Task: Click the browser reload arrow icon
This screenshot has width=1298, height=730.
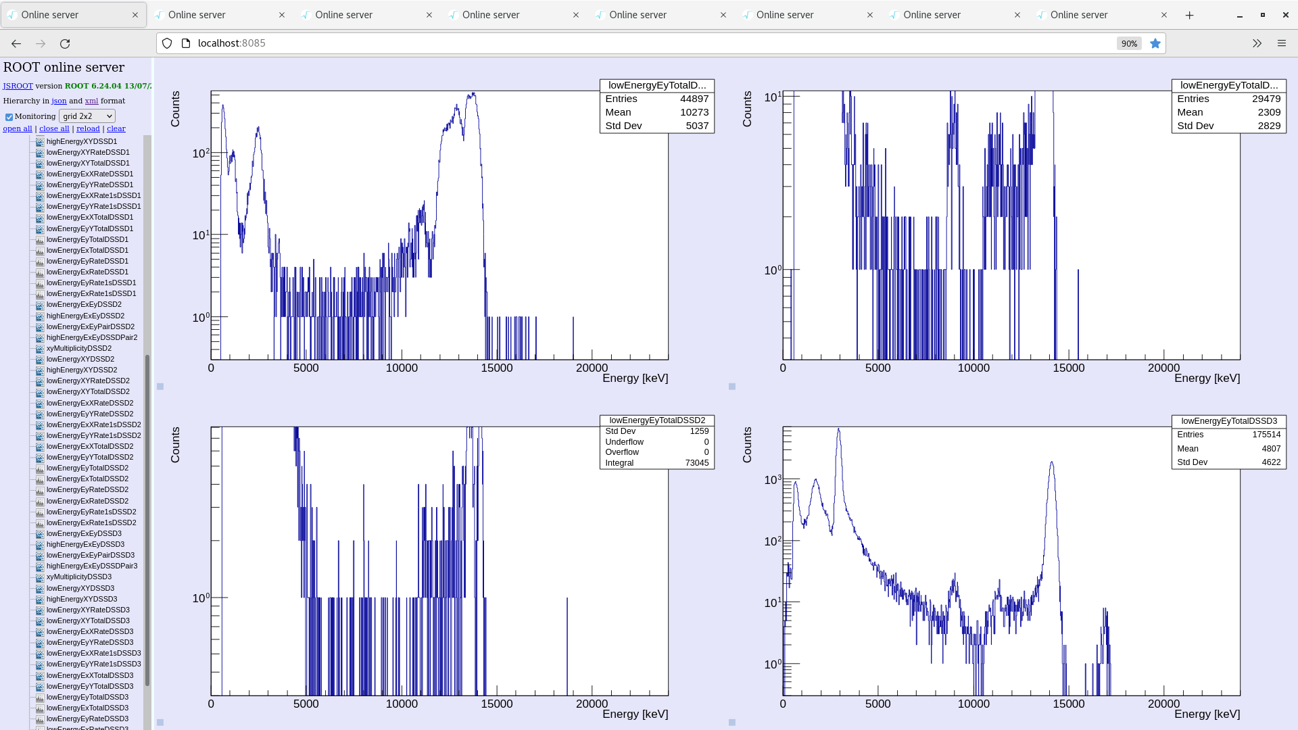Action: 65,43
